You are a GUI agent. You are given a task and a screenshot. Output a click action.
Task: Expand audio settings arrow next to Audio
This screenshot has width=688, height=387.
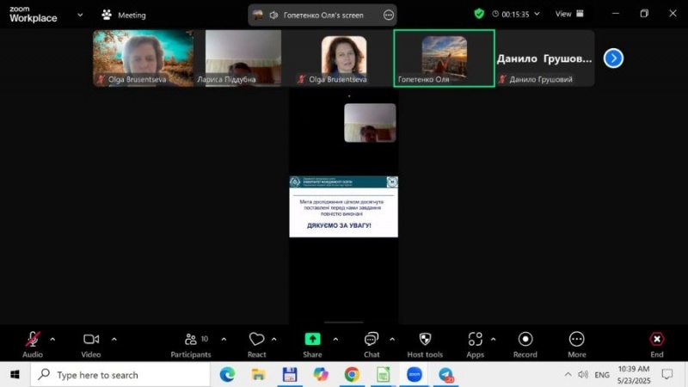coord(52,339)
